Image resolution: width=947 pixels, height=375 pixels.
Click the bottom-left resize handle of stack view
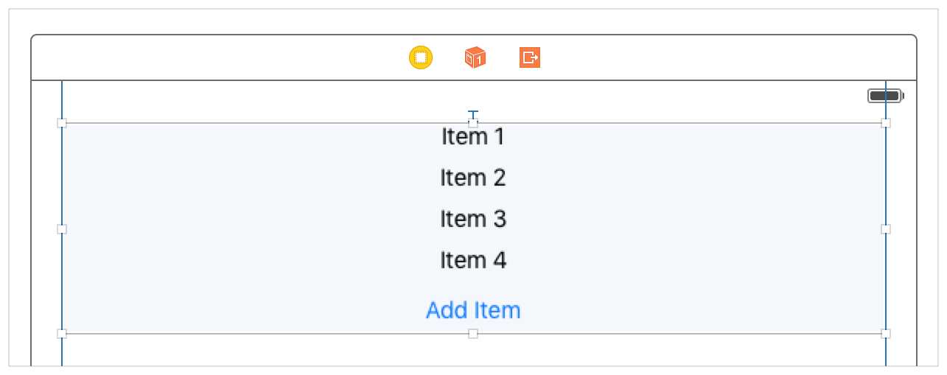click(62, 334)
